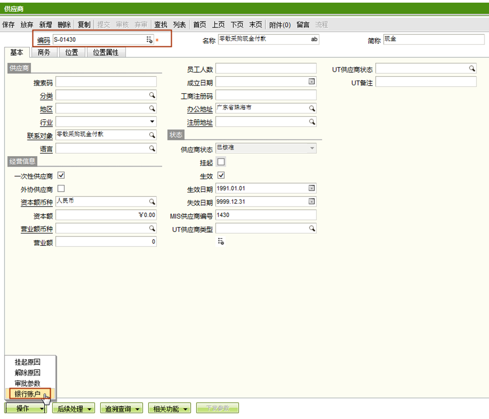Select 银行账户 from the popup menu

(x=27, y=394)
